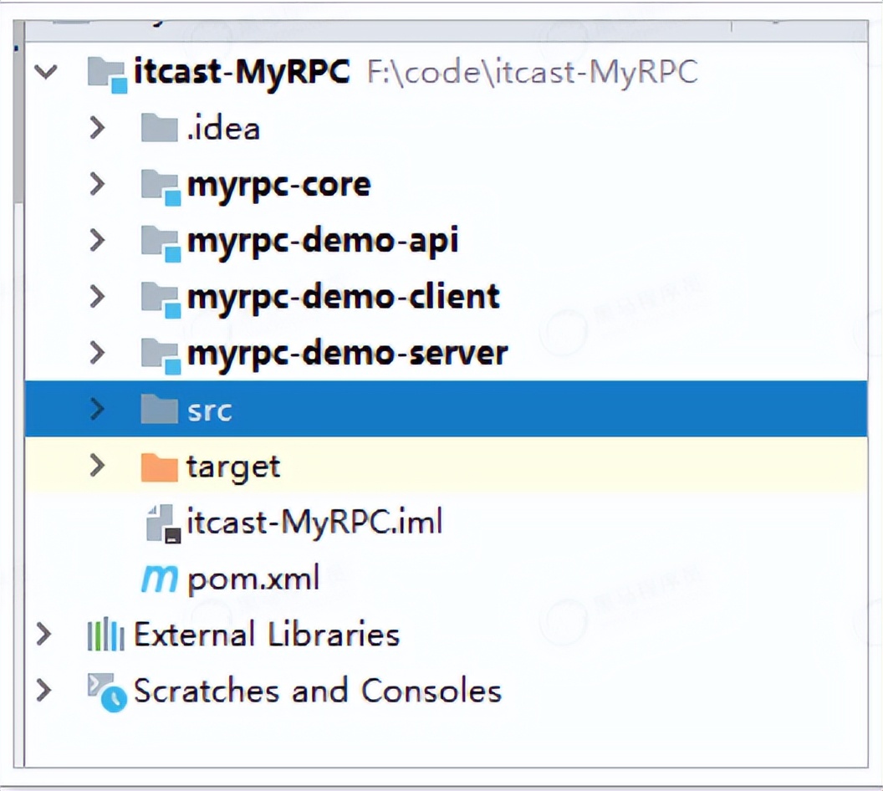
Task: Click the orange target folder icon
Action: click(x=160, y=467)
